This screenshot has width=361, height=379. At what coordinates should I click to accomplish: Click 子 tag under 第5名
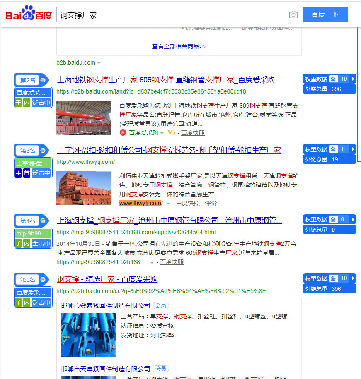(18, 302)
